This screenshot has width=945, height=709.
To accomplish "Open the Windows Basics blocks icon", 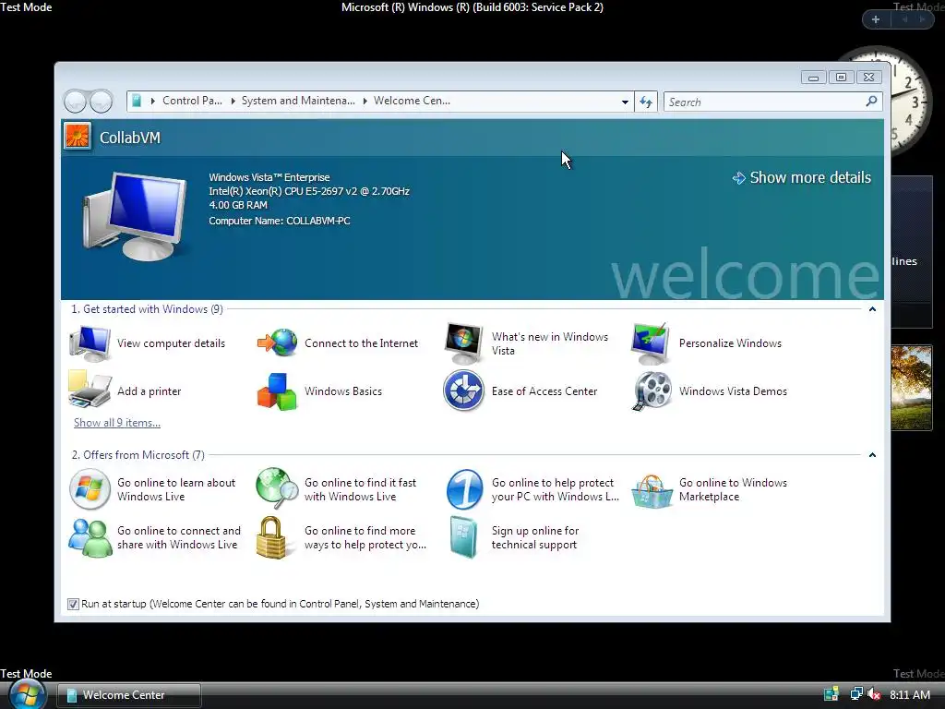I will (x=277, y=391).
